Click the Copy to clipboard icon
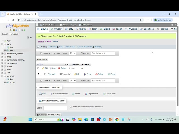This screenshot has height=134, width=179. (x=51, y=94)
